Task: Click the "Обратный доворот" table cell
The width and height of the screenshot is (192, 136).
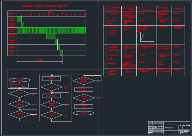Action: (x=114, y=72)
